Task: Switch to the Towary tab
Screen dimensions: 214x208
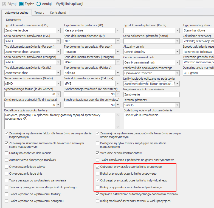Action: coord(39,13)
